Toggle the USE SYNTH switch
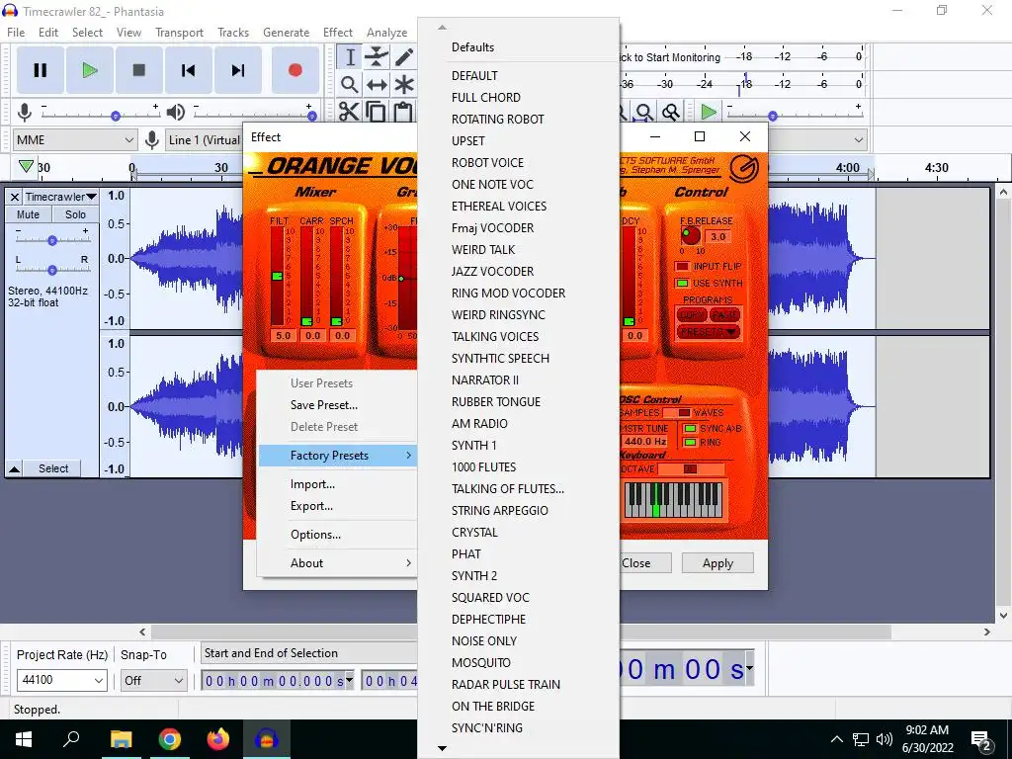This screenshot has width=1012, height=759. tap(682, 283)
